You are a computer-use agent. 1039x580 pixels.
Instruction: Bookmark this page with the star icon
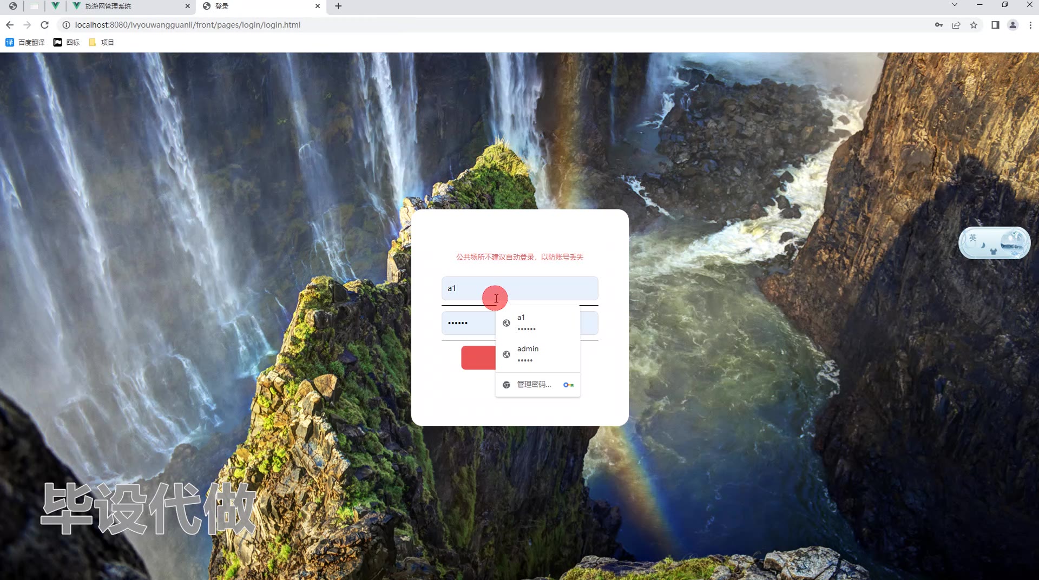(x=974, y=25)
